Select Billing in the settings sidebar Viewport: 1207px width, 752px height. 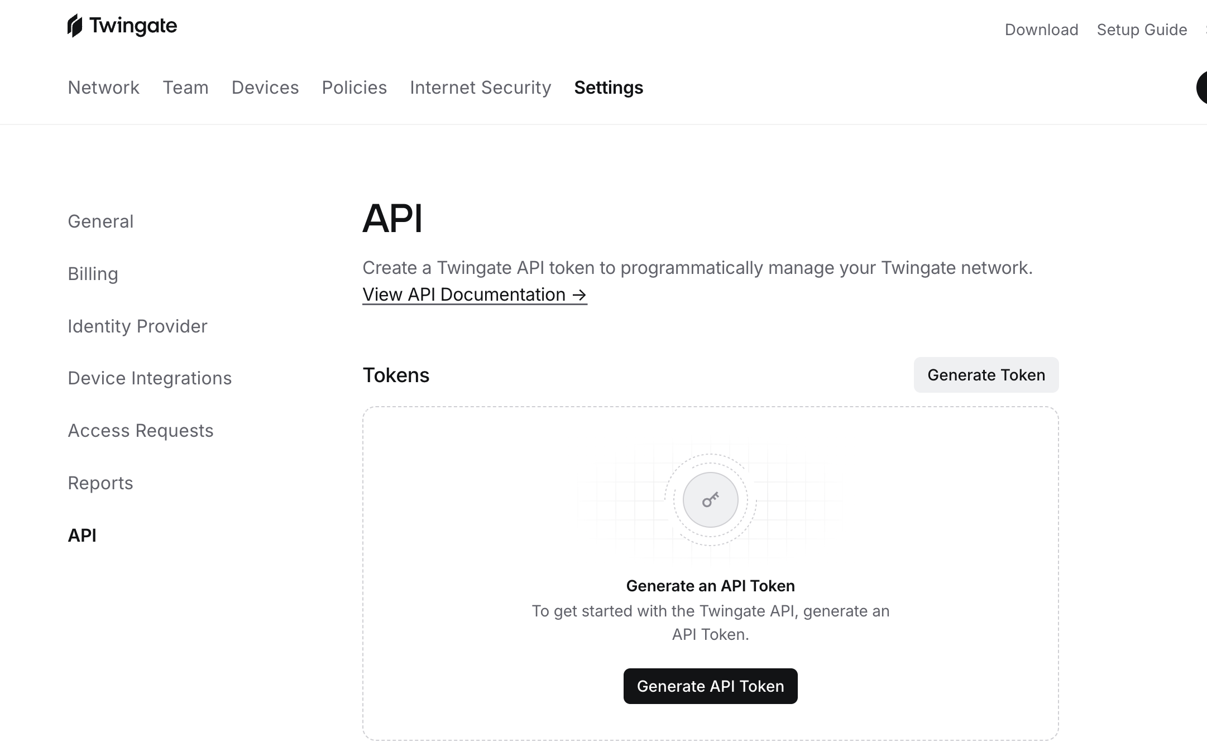[x=93, y=274]
